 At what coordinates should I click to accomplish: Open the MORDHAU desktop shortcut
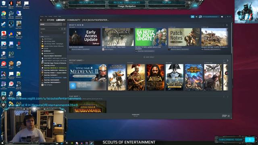pyautogui.click(x=19, y=4)
